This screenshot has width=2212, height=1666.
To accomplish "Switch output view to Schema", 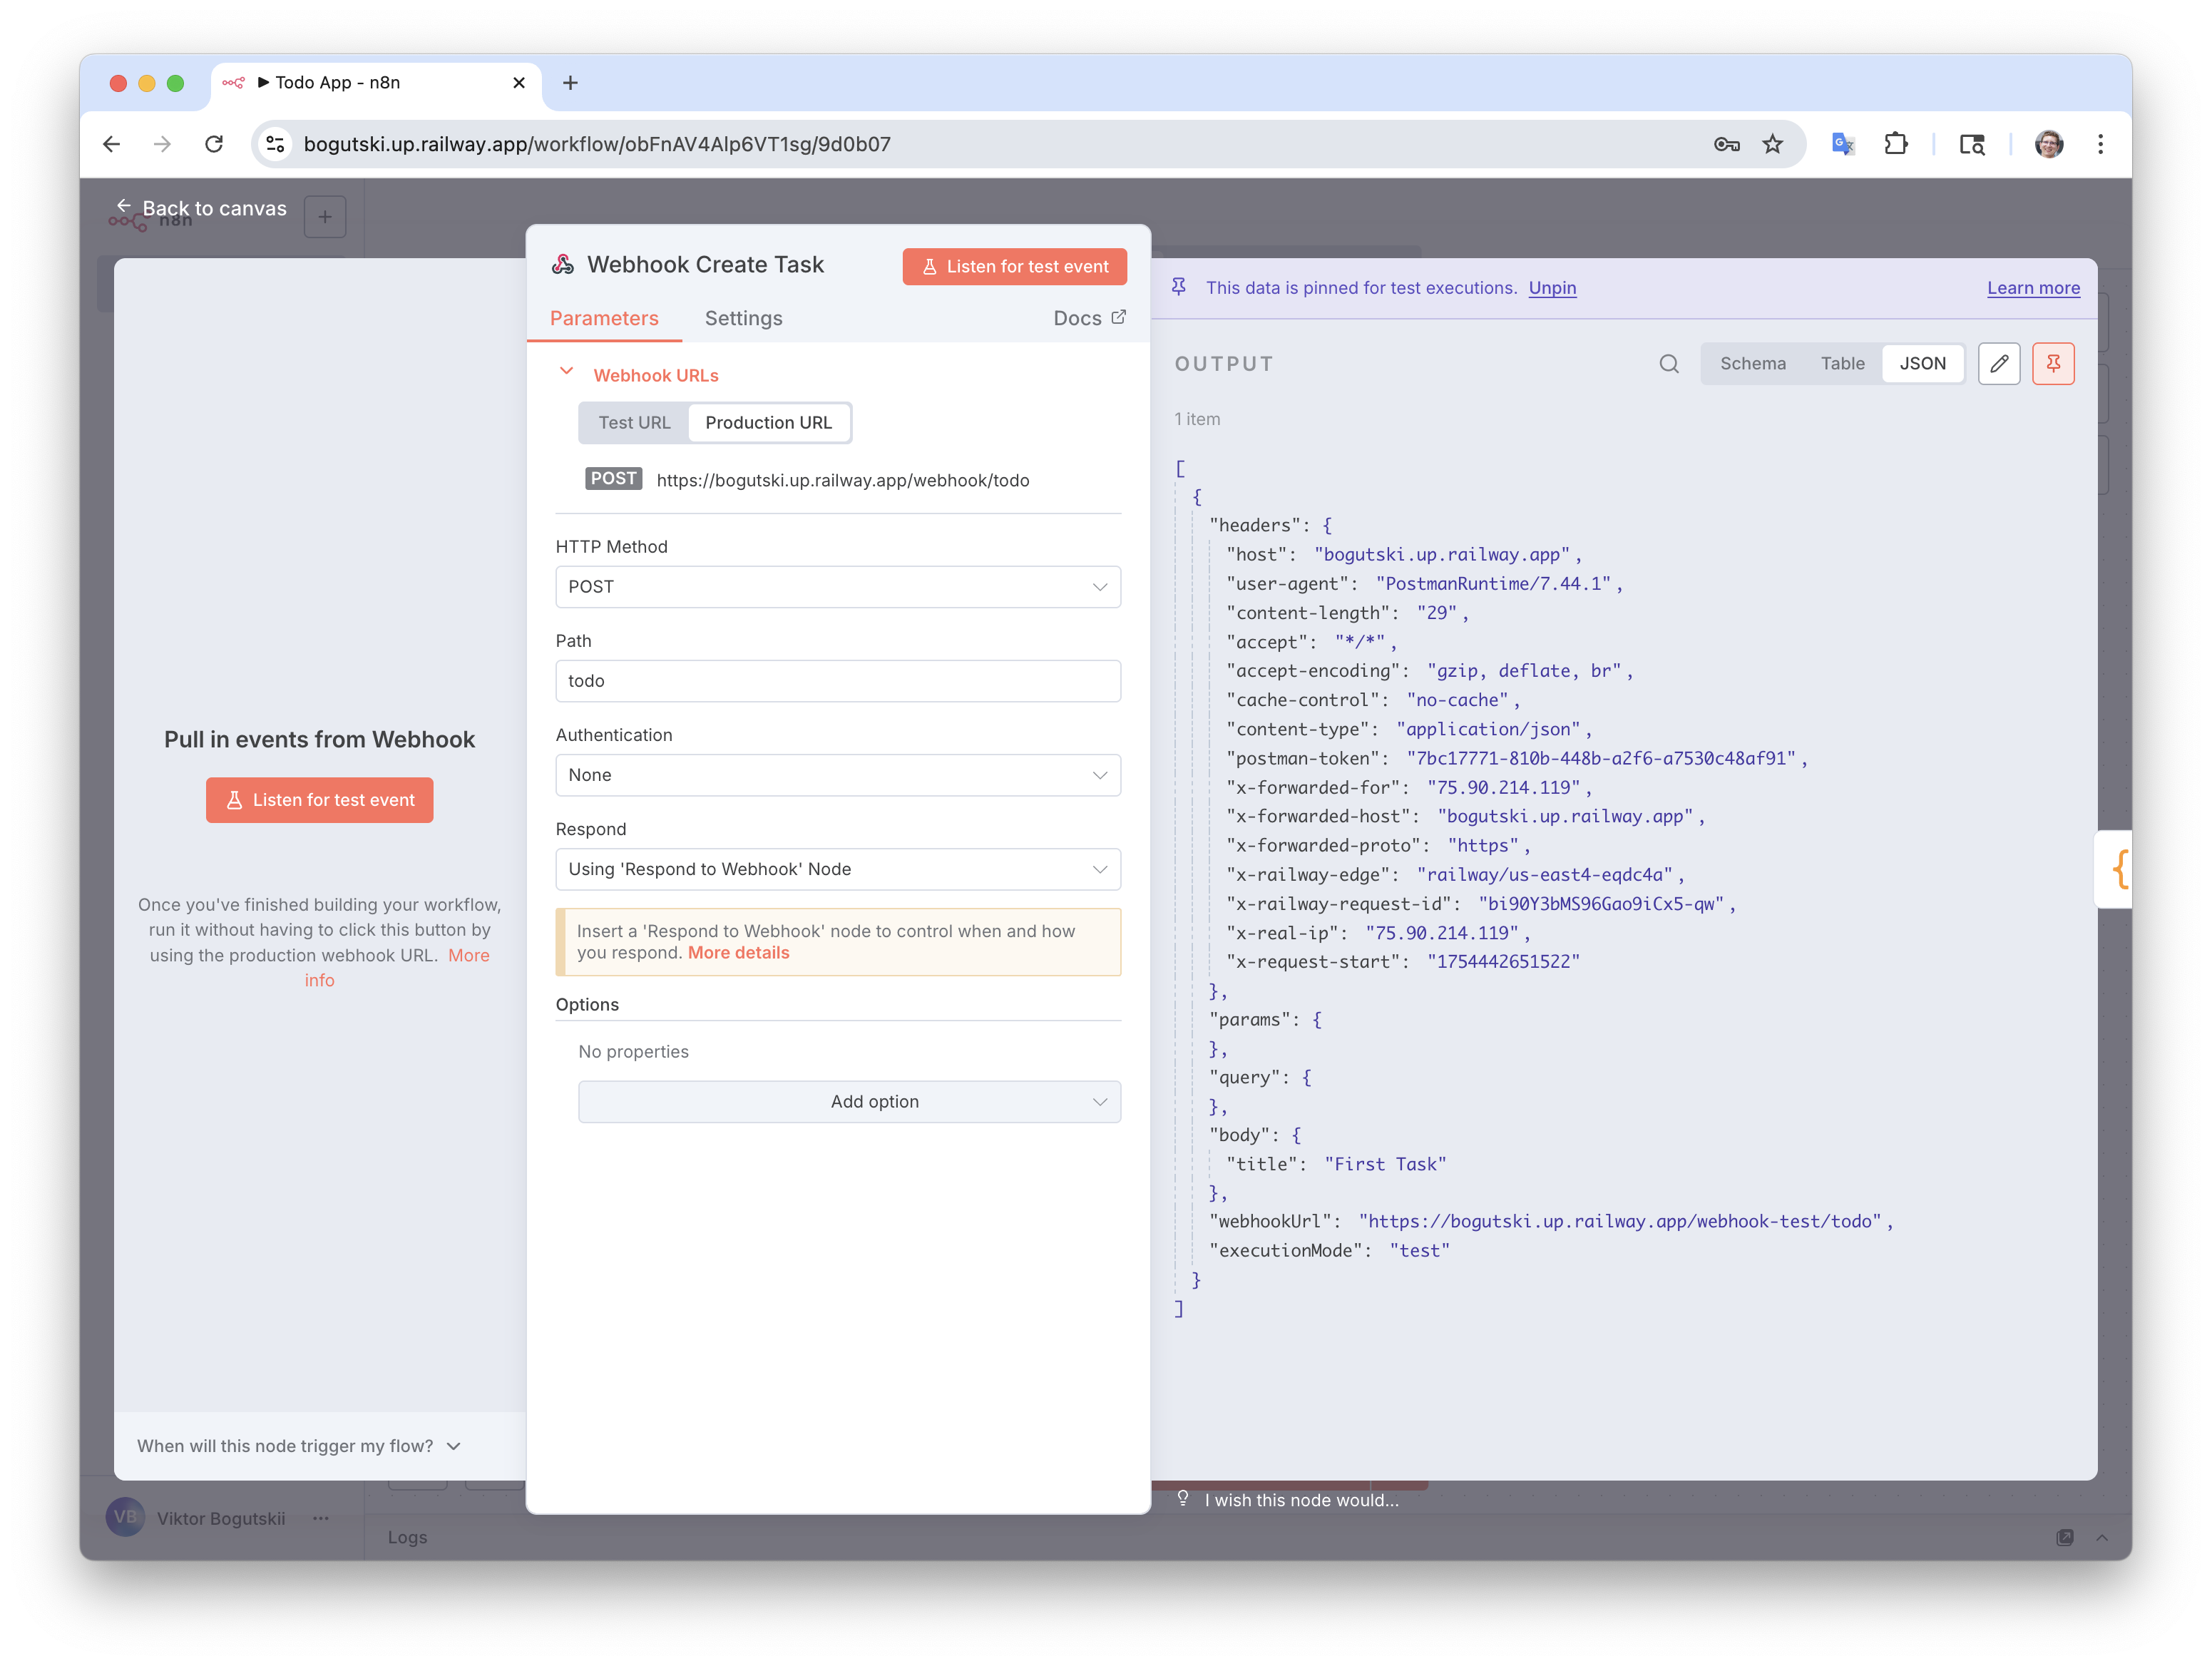I will click(x=1752, y=364).
